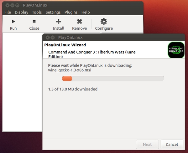This screenshot has width=188, height=153.
Task: Minimize the PlayOnLinux wizard window
Action: (53, 38)
